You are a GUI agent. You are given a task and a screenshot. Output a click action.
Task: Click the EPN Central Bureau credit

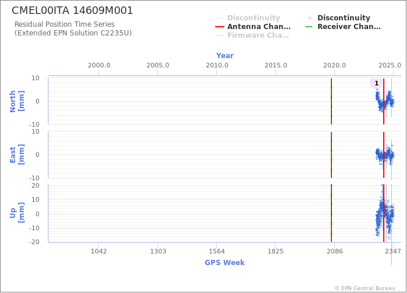(x=365, y=288)
